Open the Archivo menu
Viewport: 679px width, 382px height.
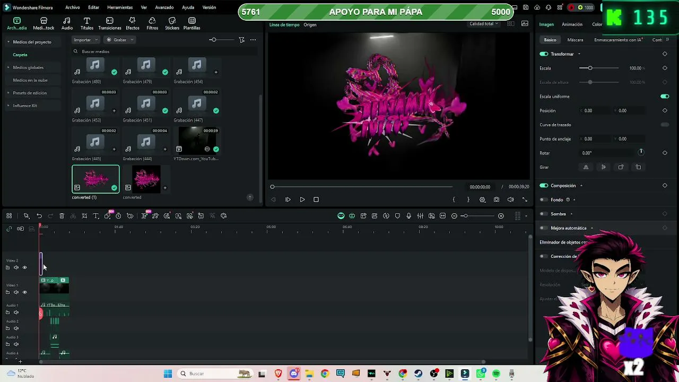pos(73,7)
